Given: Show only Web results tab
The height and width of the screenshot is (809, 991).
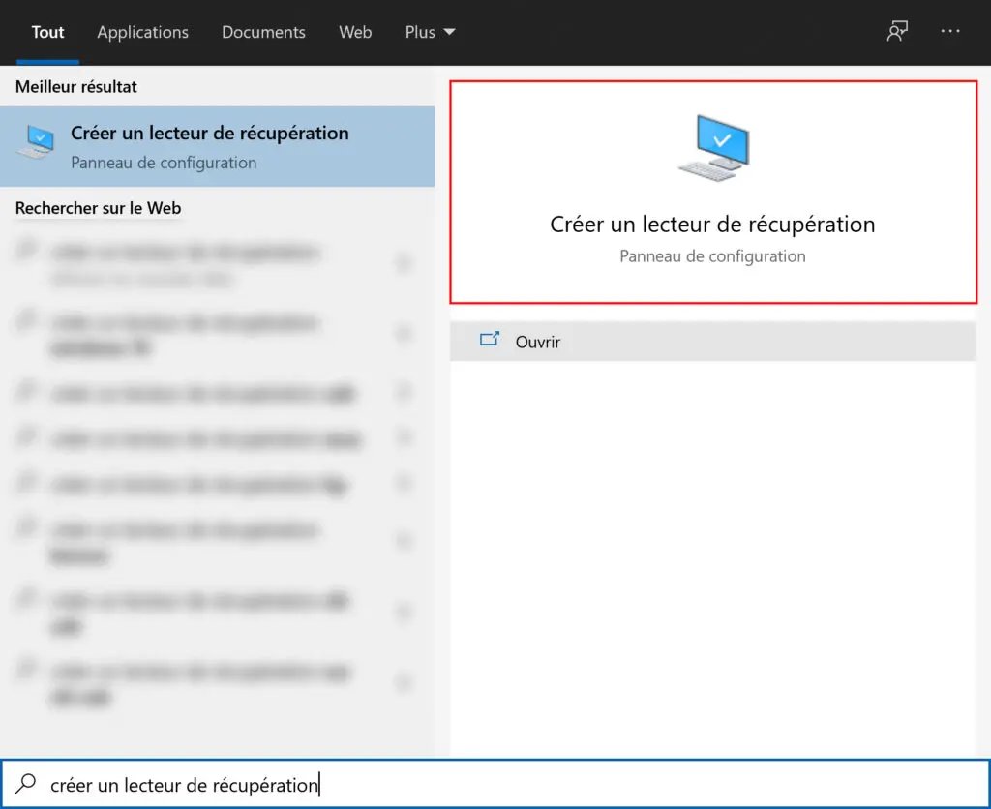Looking at the screenshot, I should tap(355, 32).
